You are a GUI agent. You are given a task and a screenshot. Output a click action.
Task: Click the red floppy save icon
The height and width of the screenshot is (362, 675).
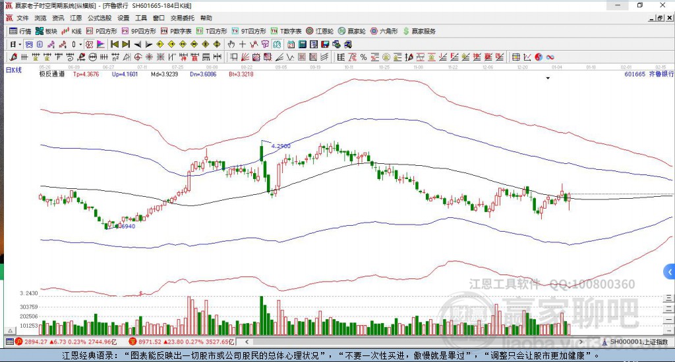325,44
